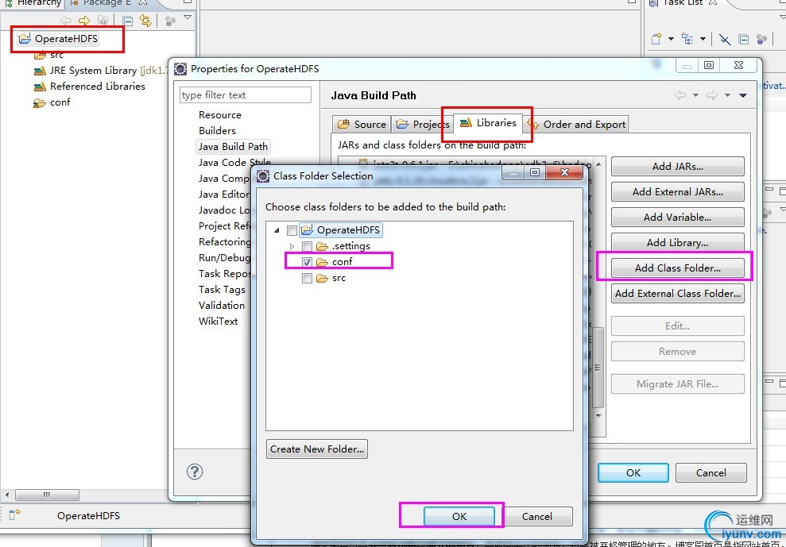Click the Add Library... button
This screenshot has height=547, width=786.
tap(677, 243)
